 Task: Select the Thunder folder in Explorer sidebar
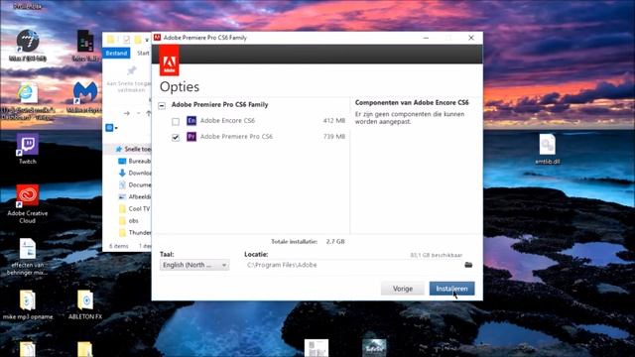(135, 232)
